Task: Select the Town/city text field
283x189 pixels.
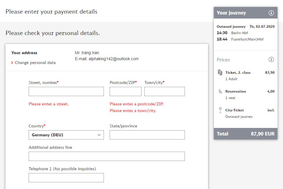Action: point(165,91)
